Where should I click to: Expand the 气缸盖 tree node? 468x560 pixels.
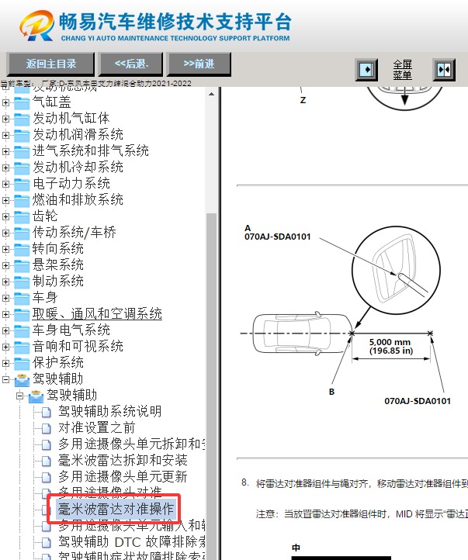(5, 102)
